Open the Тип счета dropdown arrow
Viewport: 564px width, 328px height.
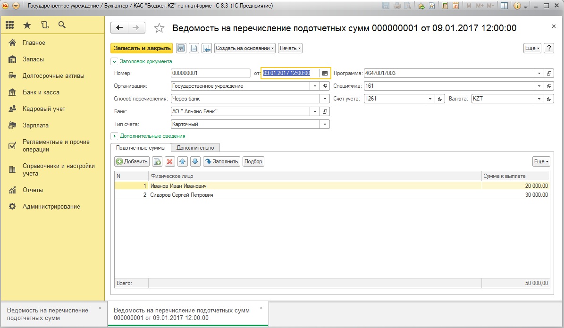coord(325,124)
